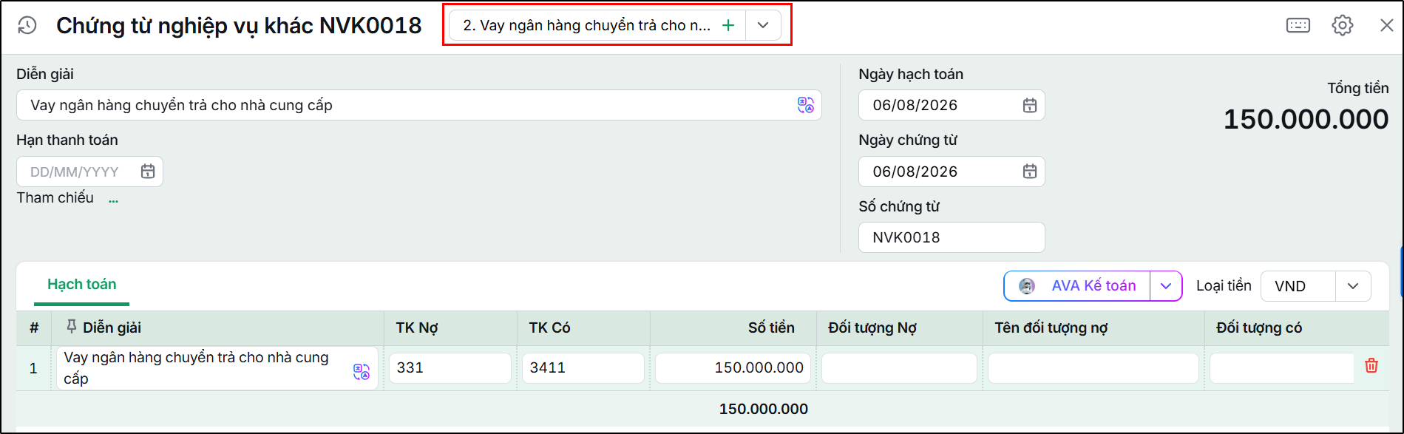
Task: Click translate icon in Diễn giải field
Action: point(805,105)
